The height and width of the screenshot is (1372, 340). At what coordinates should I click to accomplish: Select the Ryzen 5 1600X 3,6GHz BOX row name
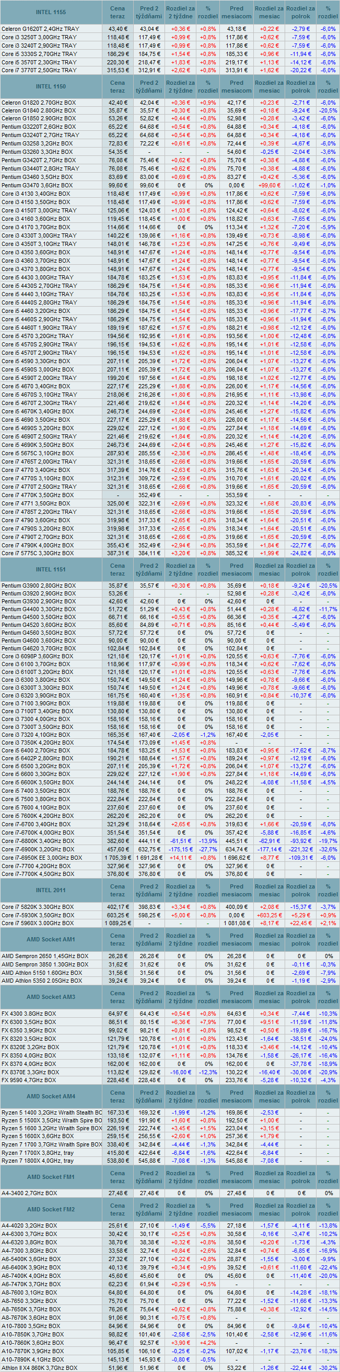[39, 1135]
